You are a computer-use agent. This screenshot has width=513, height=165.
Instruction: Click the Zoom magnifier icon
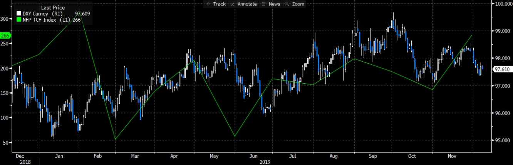[287, 4]
